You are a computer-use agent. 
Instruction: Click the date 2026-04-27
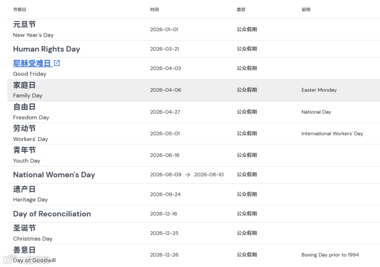165,112
